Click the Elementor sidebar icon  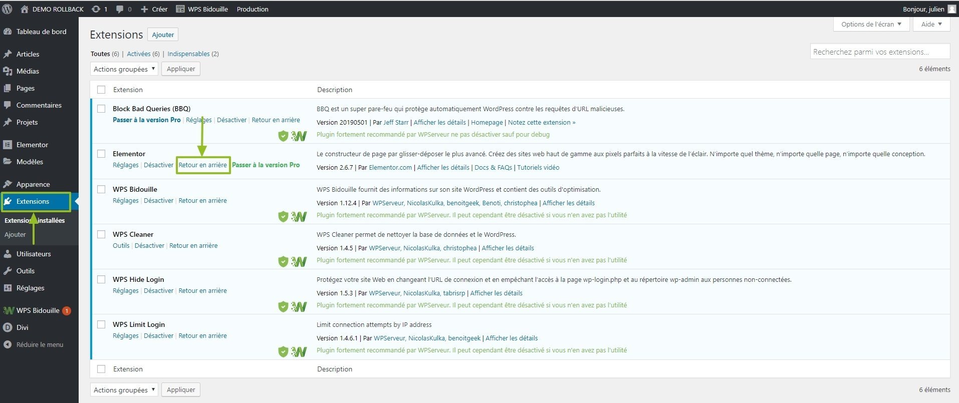click(8, 145)
